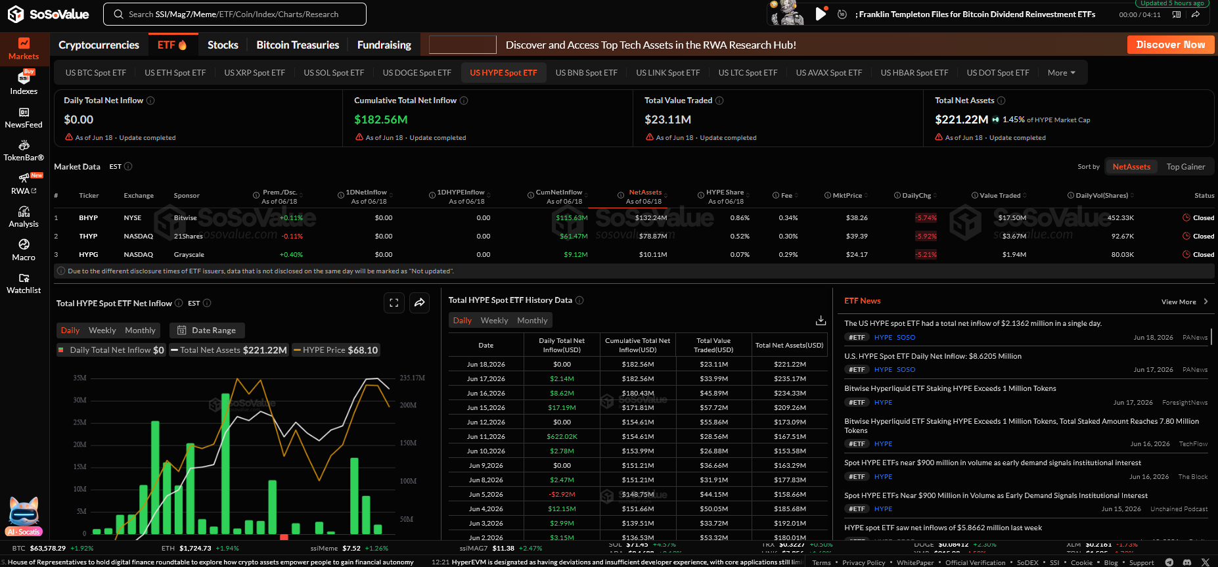Launch the AI-Socatis assistant
Screen dimensions: 1218x567
tap(24, 517)
